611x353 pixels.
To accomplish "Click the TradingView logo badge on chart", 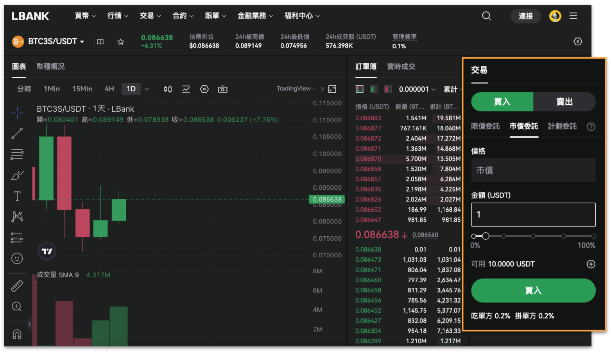I will [47, 251].
